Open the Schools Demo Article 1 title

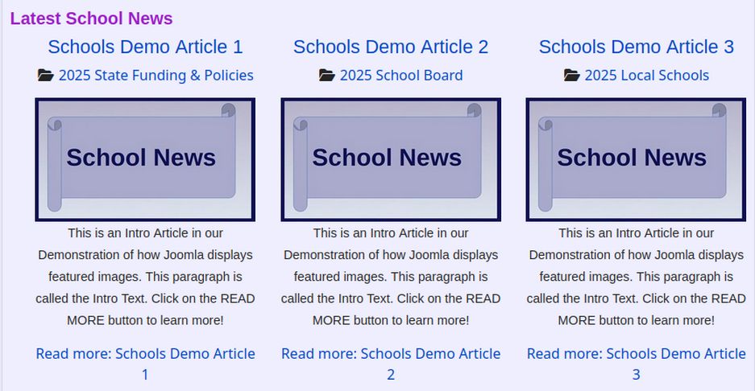click(145, 47)
